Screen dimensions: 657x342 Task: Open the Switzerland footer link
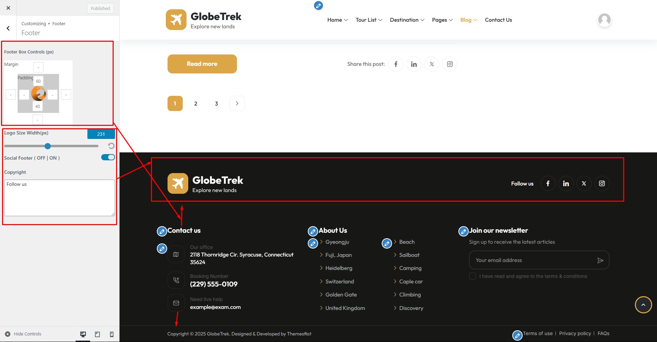(x=340, y=282)
